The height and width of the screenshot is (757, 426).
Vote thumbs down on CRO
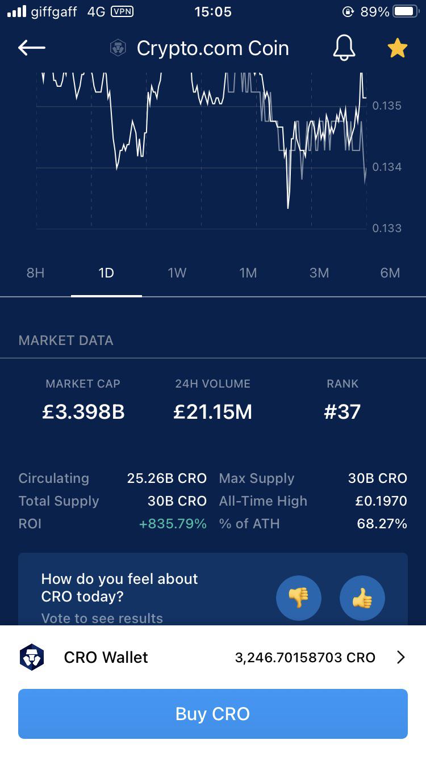[x=299, y=598]
